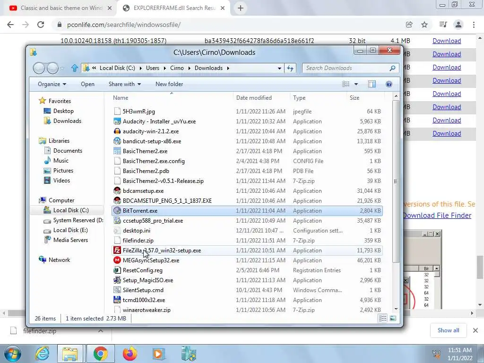
Task: Open the Share with dropdown
Action: [x=125, y=84]
